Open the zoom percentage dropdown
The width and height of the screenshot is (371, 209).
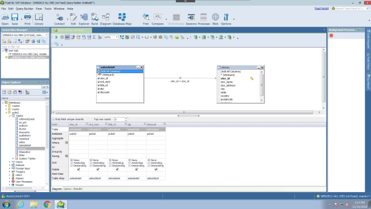(117, 37)
